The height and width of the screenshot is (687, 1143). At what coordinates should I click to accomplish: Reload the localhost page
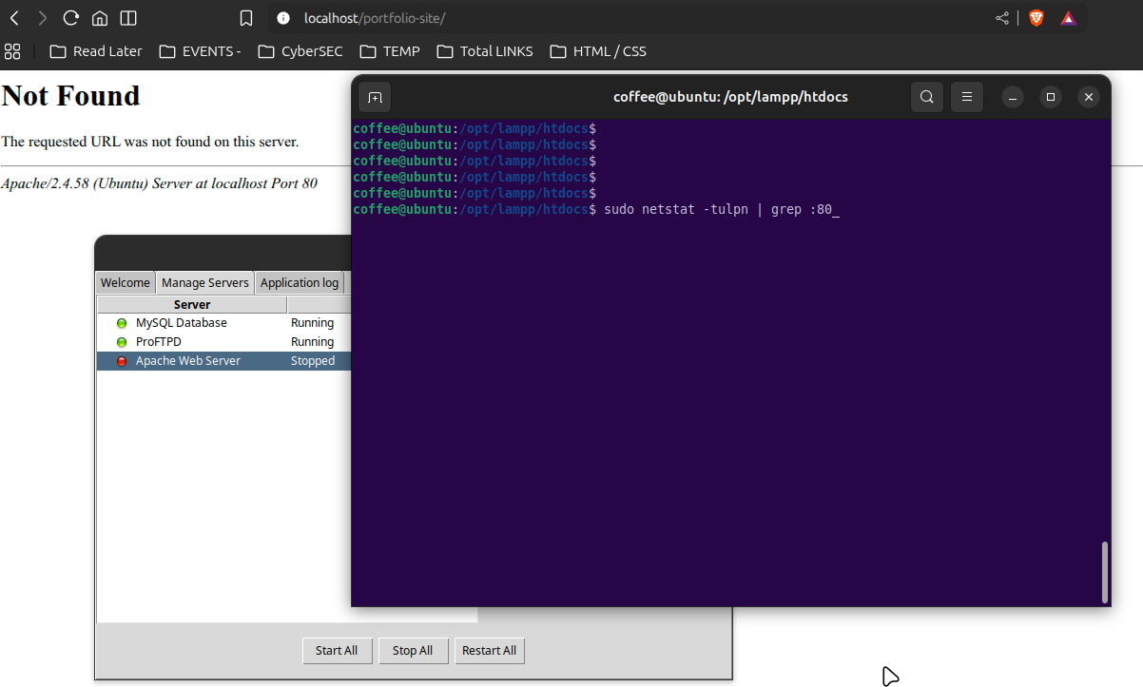(x=70, y=18)
